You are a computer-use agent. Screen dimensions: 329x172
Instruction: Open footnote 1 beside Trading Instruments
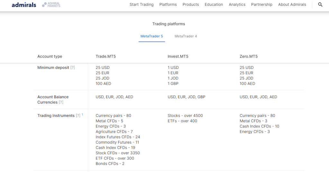(x=82, y=115)
